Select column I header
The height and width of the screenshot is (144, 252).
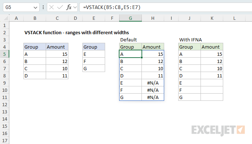pos(171,18)
